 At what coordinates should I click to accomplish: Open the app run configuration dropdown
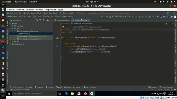pos(110,17)
